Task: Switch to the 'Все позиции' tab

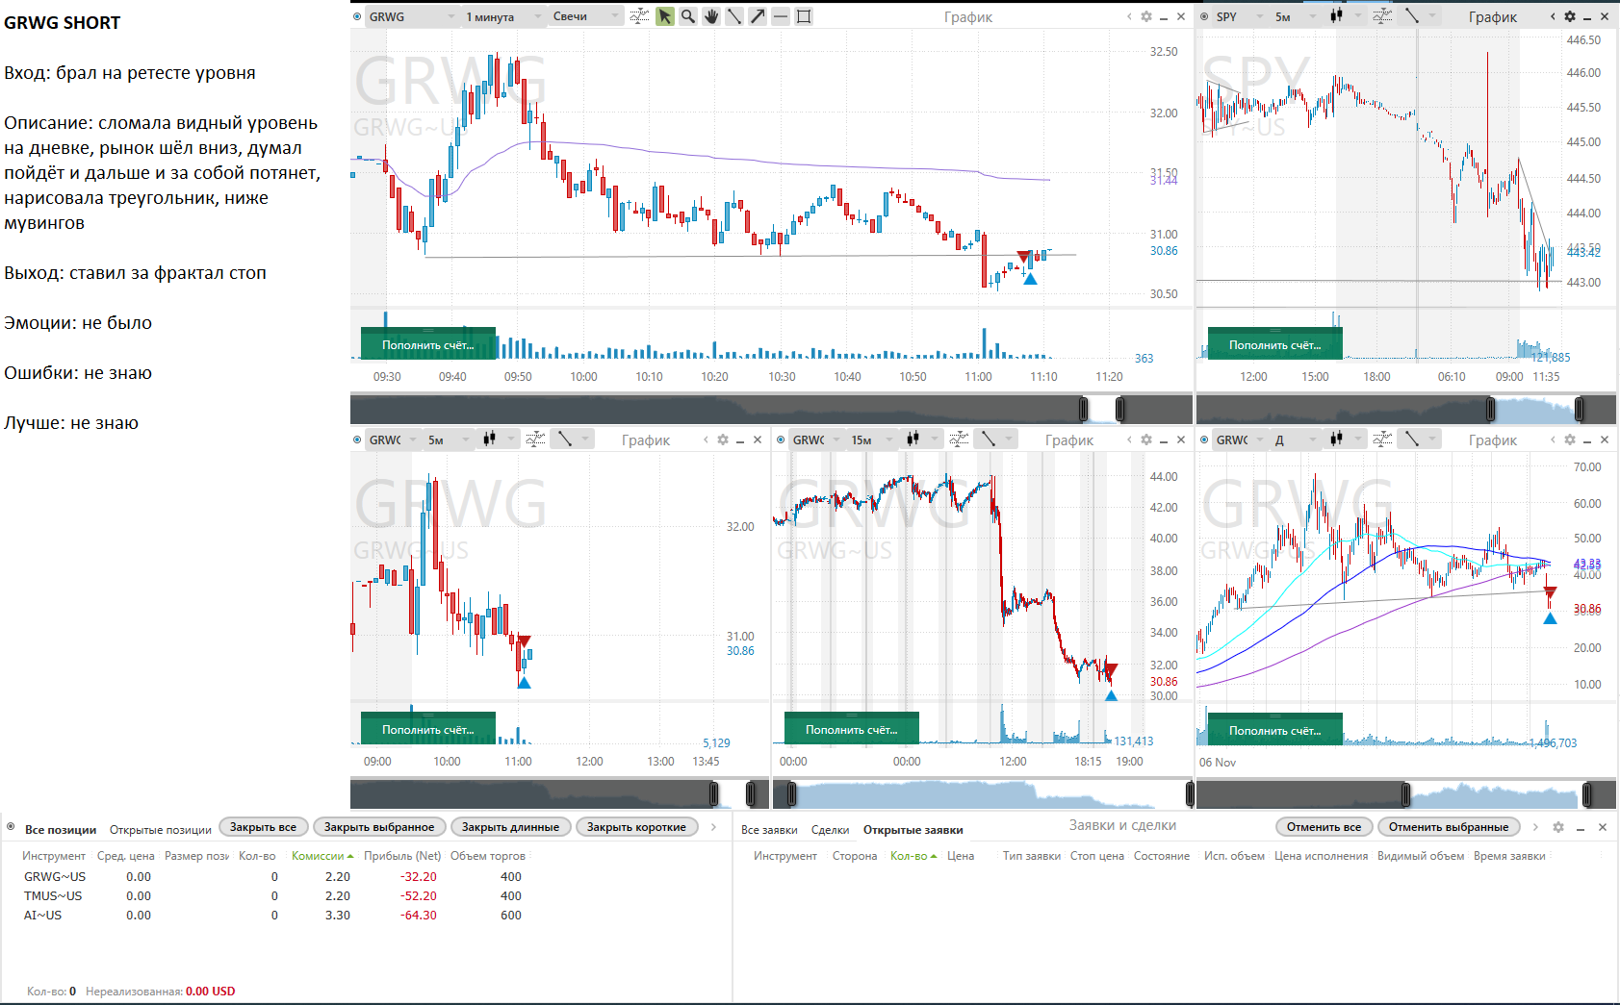Action: tap(61, 829)
